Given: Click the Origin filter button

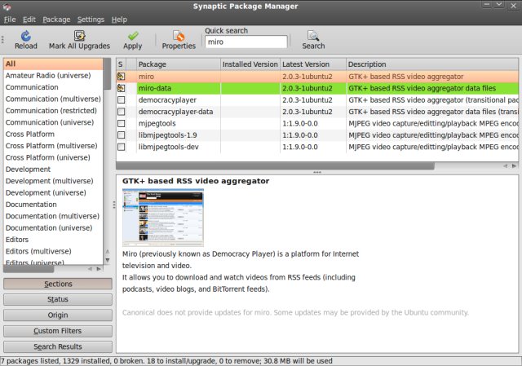Looking at the screenshot, I should click(x=58, y=315).
